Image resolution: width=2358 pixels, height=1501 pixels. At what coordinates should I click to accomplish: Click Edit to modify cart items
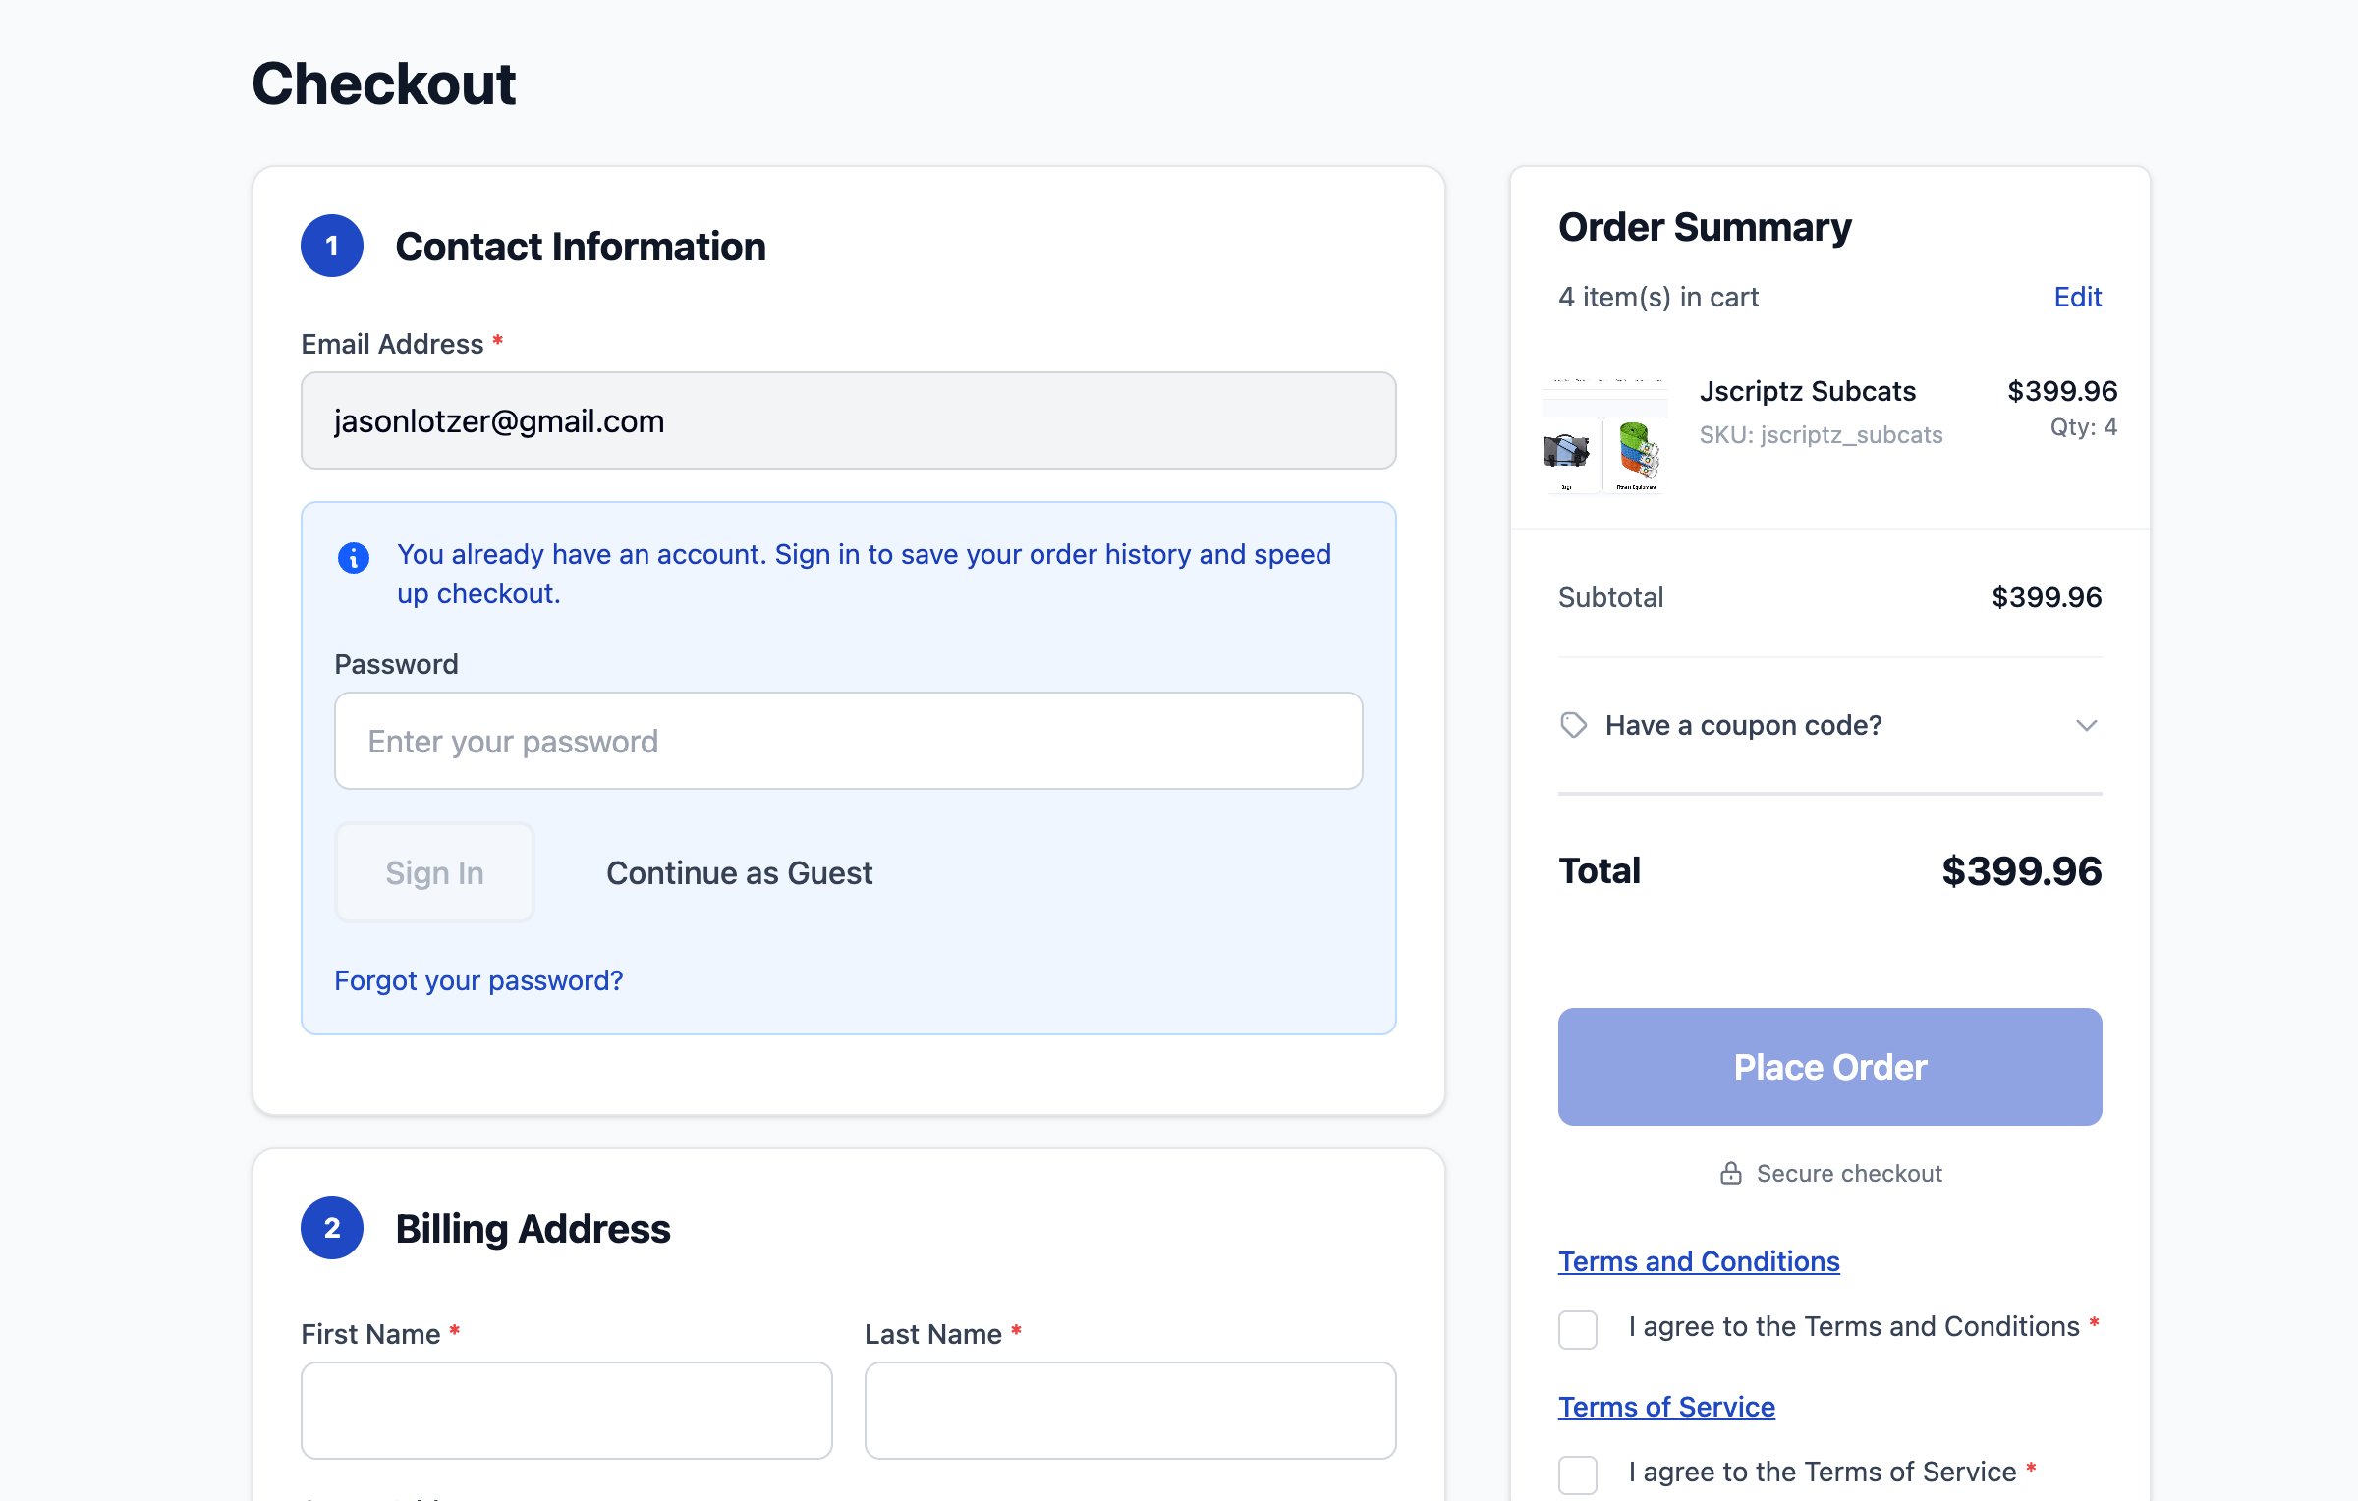coord(2077,297)
